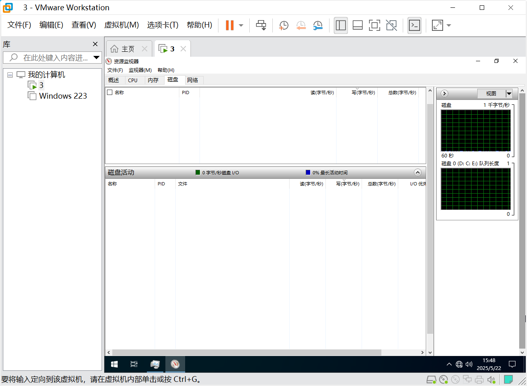
Task: Open the stretch display dropdown arrow
Action: 448,25
